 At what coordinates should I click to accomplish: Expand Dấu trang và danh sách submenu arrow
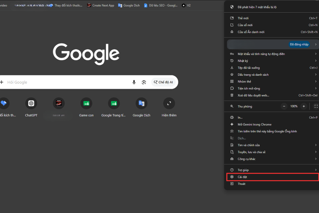[x=315, y=75]
